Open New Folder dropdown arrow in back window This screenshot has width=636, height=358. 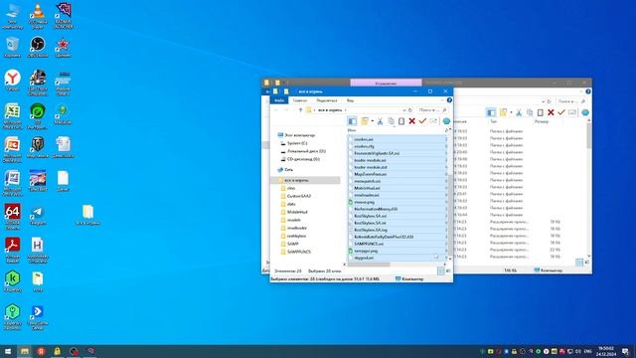511,112
